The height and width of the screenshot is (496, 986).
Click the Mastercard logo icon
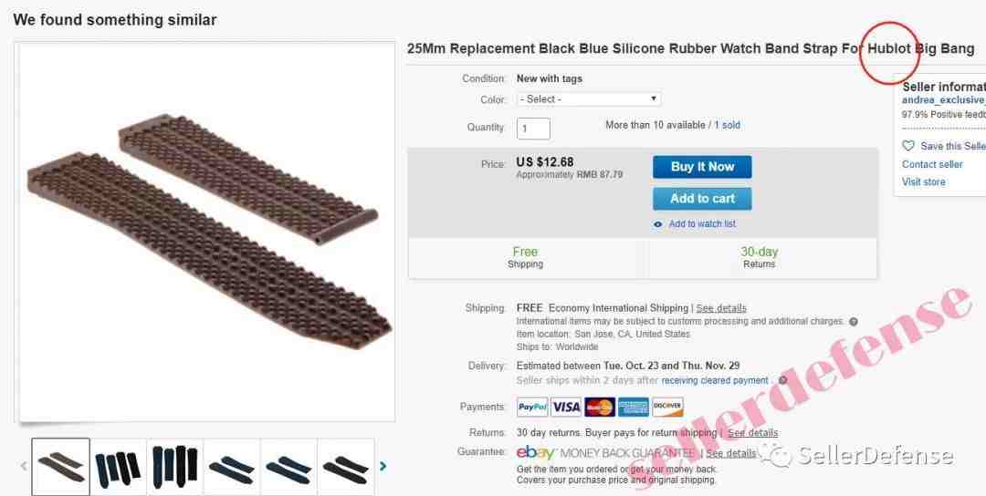pyautogui.click(x=600, y=407)
